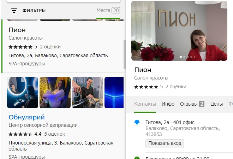
Task: Open the Обнулярий place link
Action: pos(26,117)
